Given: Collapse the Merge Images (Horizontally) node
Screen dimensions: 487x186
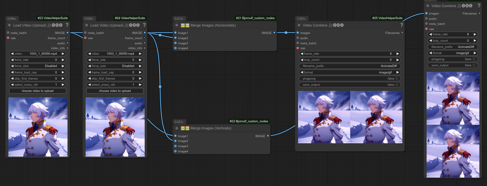Looking at the screenshot, I should click(177, 25).
